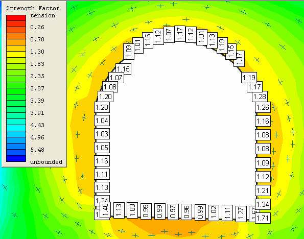This screenshot has height=239, width=304.
Task: Select the 3.91 legend value
Action: pos(37,113)
